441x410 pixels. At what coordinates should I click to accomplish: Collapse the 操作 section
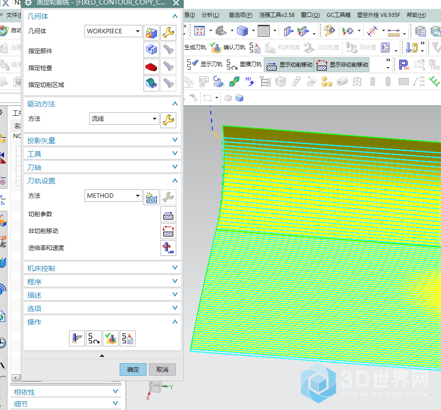175,322
